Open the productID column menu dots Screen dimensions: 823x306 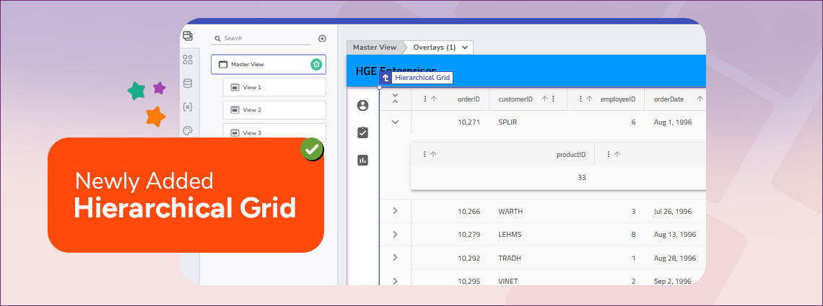424,154
